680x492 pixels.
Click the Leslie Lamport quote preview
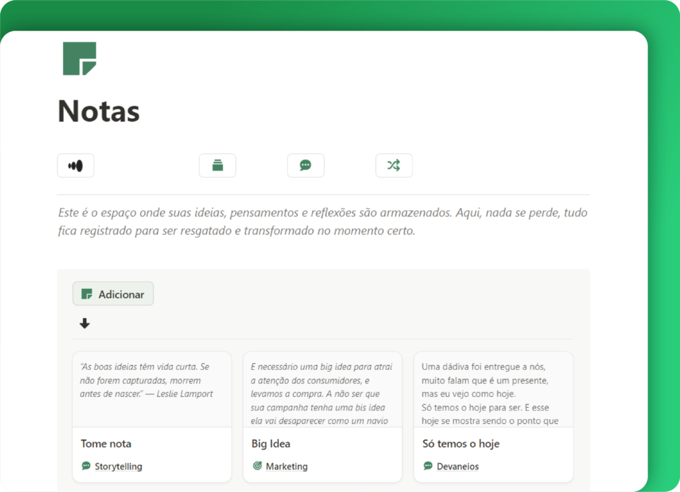coord(147,380)
